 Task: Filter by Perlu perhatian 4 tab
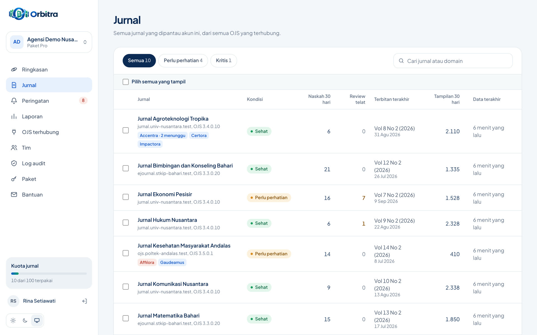coord(183,61)
